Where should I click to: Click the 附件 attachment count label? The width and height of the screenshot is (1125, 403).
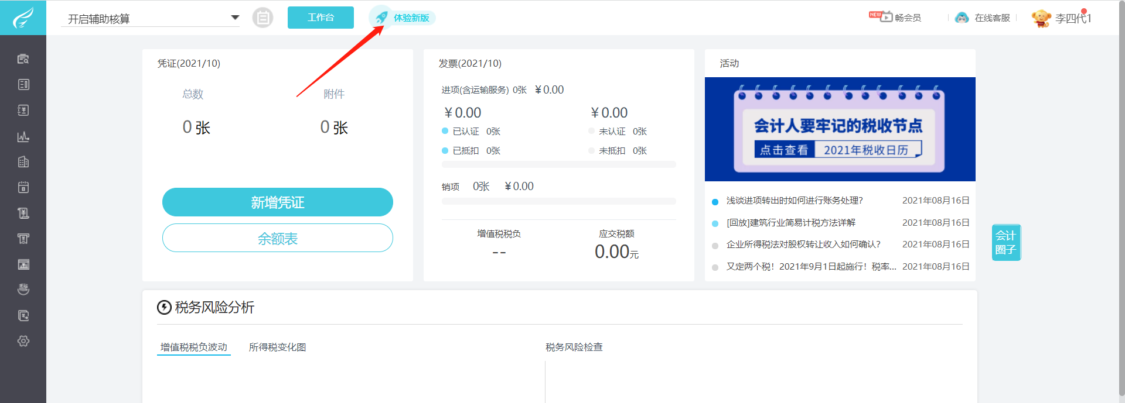(x=334, y=94)
